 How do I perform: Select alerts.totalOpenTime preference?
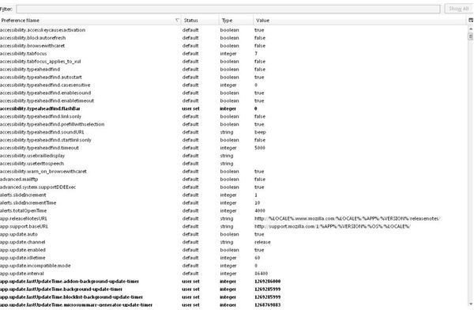(x=234, y=211)
